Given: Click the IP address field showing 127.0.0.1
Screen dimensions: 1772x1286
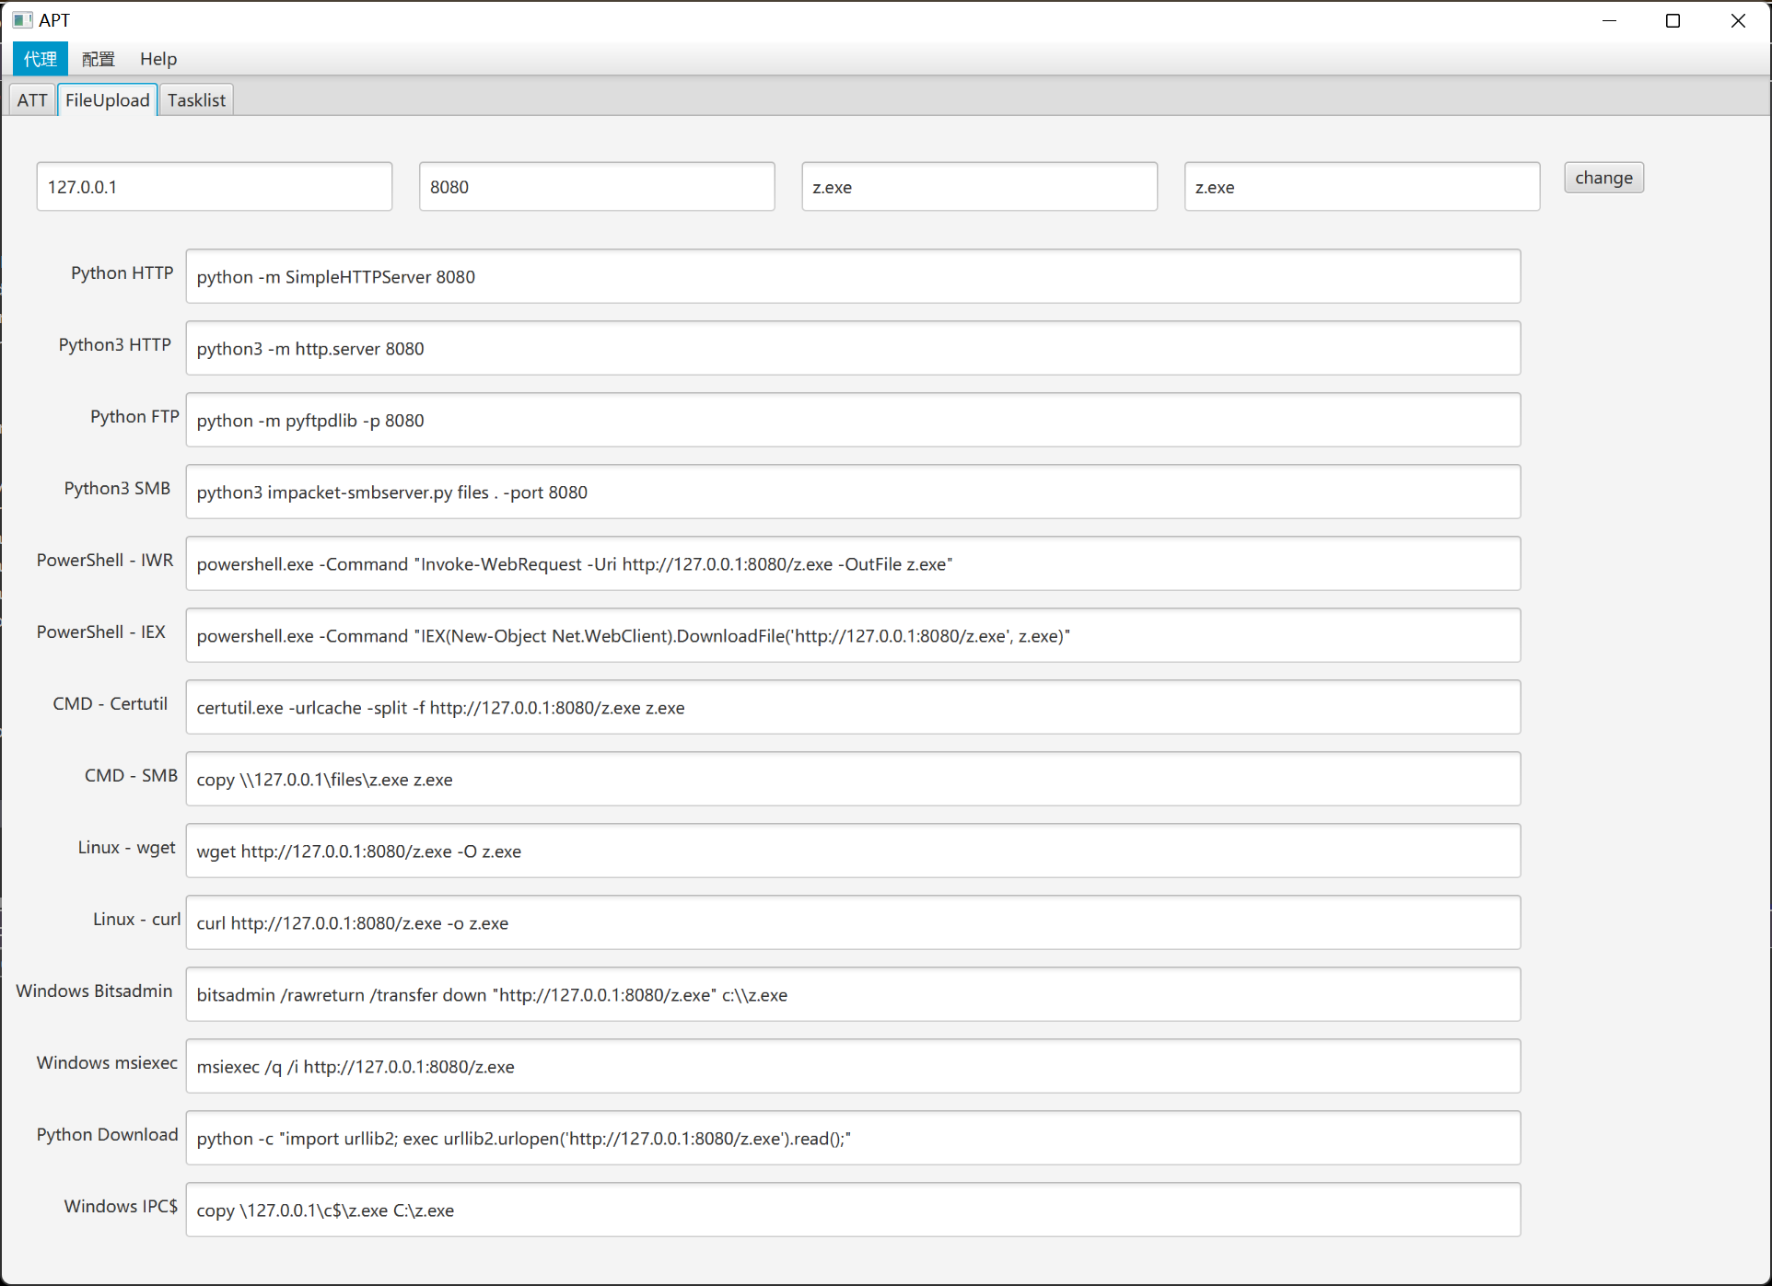Looking at the screenshot, I should click(x=214, y=187).
